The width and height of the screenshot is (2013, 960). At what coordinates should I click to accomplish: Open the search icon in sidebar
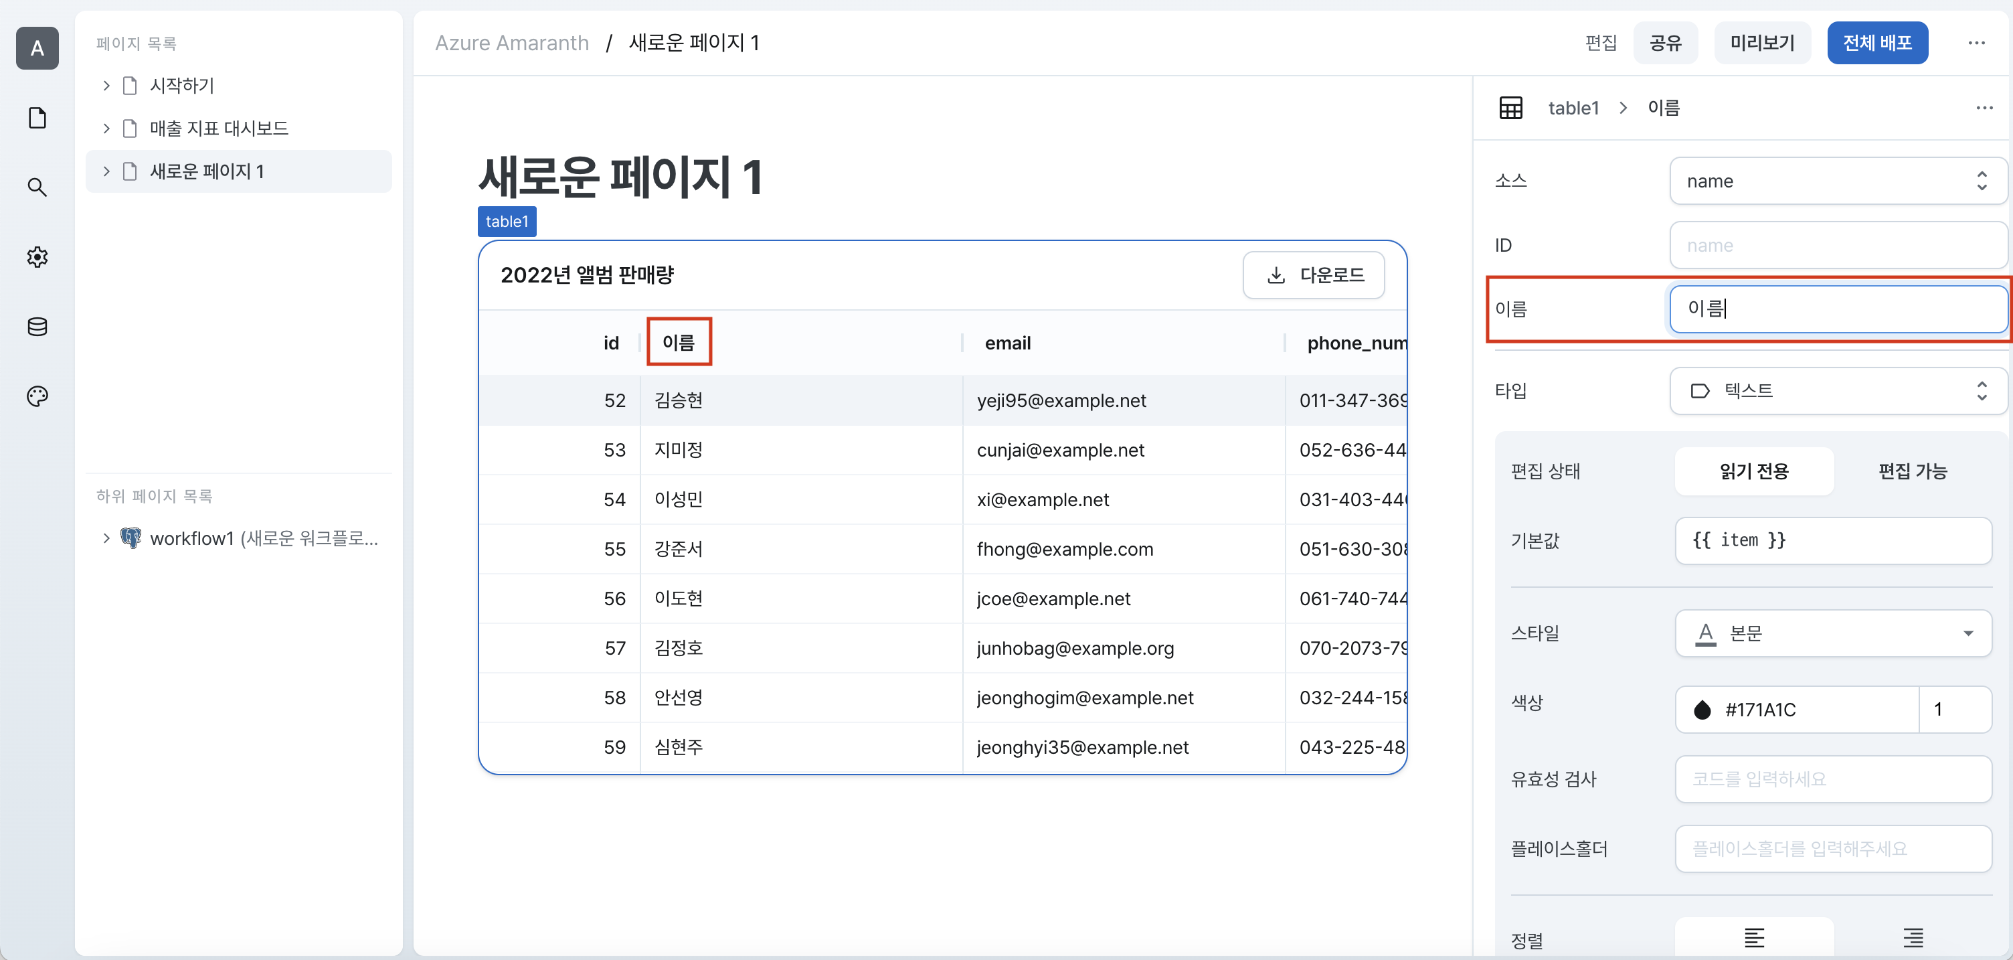37,187
